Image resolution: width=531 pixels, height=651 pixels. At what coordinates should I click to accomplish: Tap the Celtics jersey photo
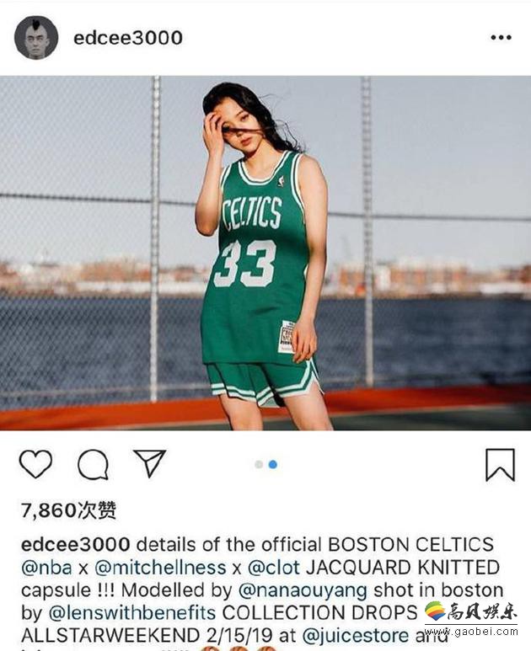(265, 253)
